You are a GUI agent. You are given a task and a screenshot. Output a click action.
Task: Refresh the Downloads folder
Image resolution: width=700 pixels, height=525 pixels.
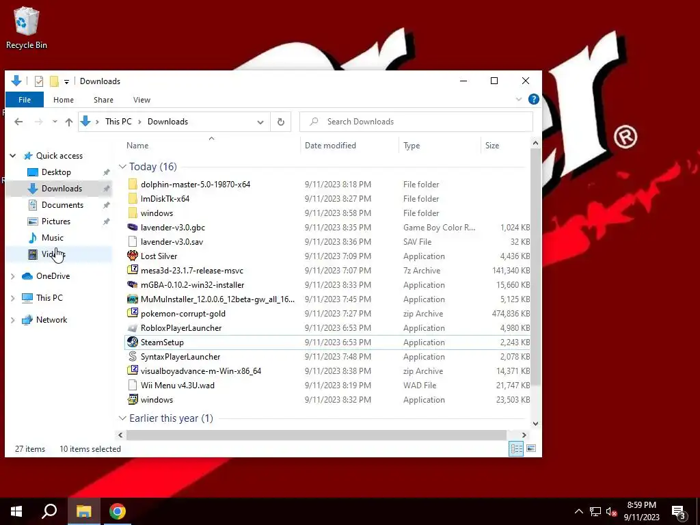tap(281, 122)
